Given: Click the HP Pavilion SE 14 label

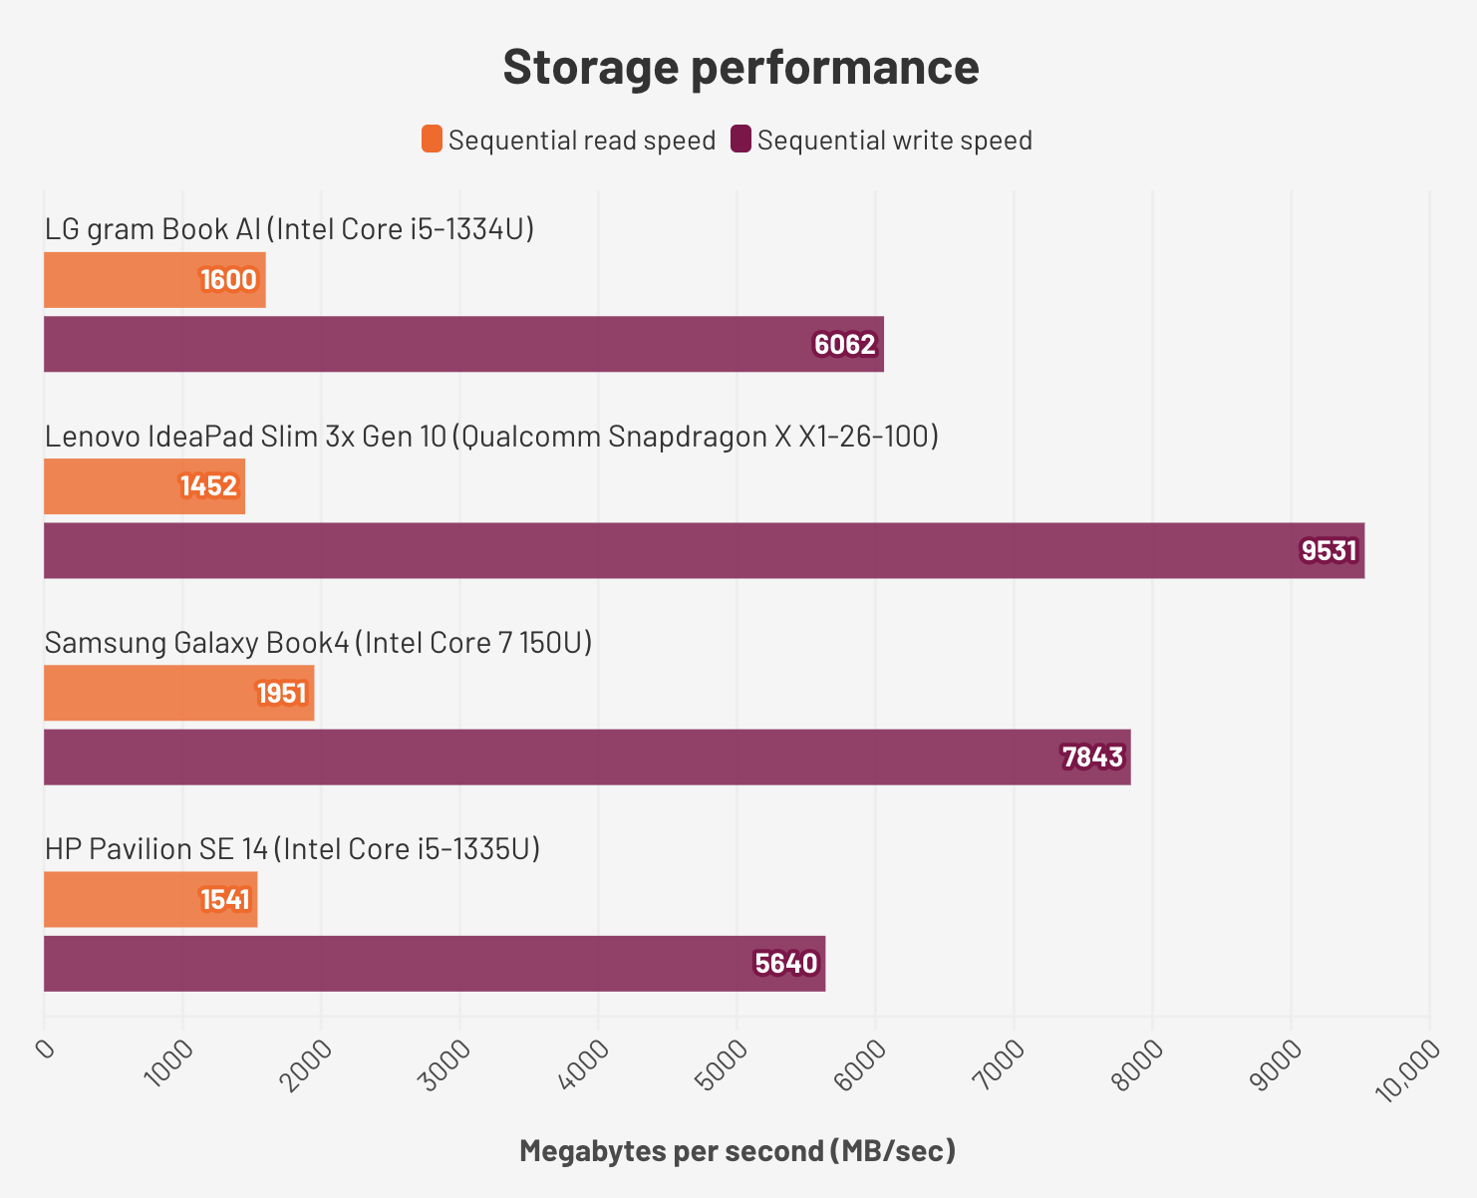Looking at the screenshot, I should [x=292, y=849].
